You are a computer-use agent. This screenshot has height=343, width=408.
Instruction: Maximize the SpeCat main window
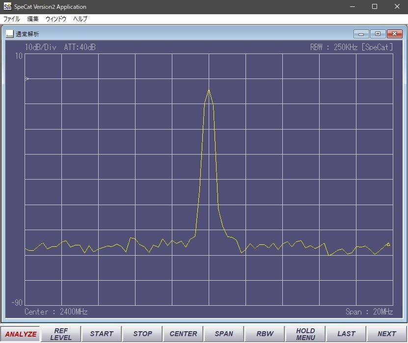coord(375,6)
